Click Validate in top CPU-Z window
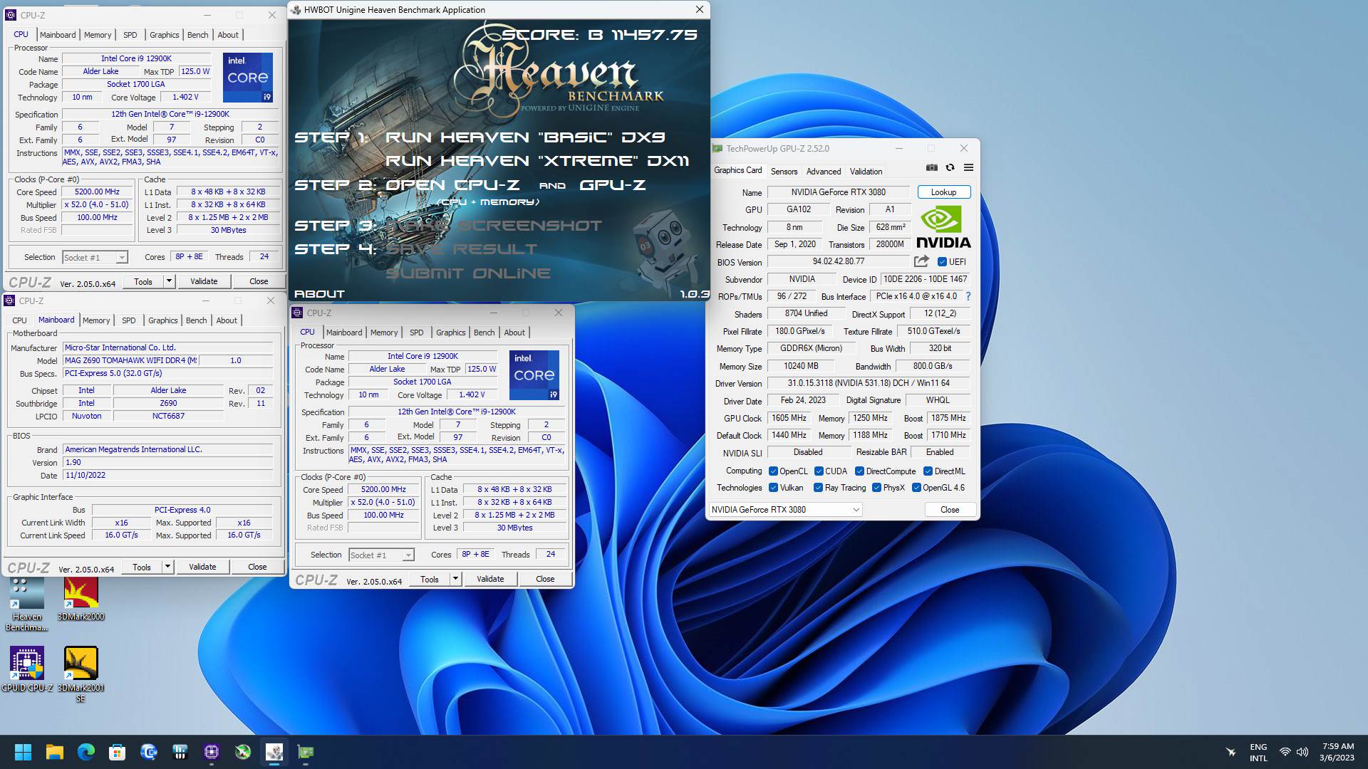This screenshot has width=1368, height=769. click(204, 281)
